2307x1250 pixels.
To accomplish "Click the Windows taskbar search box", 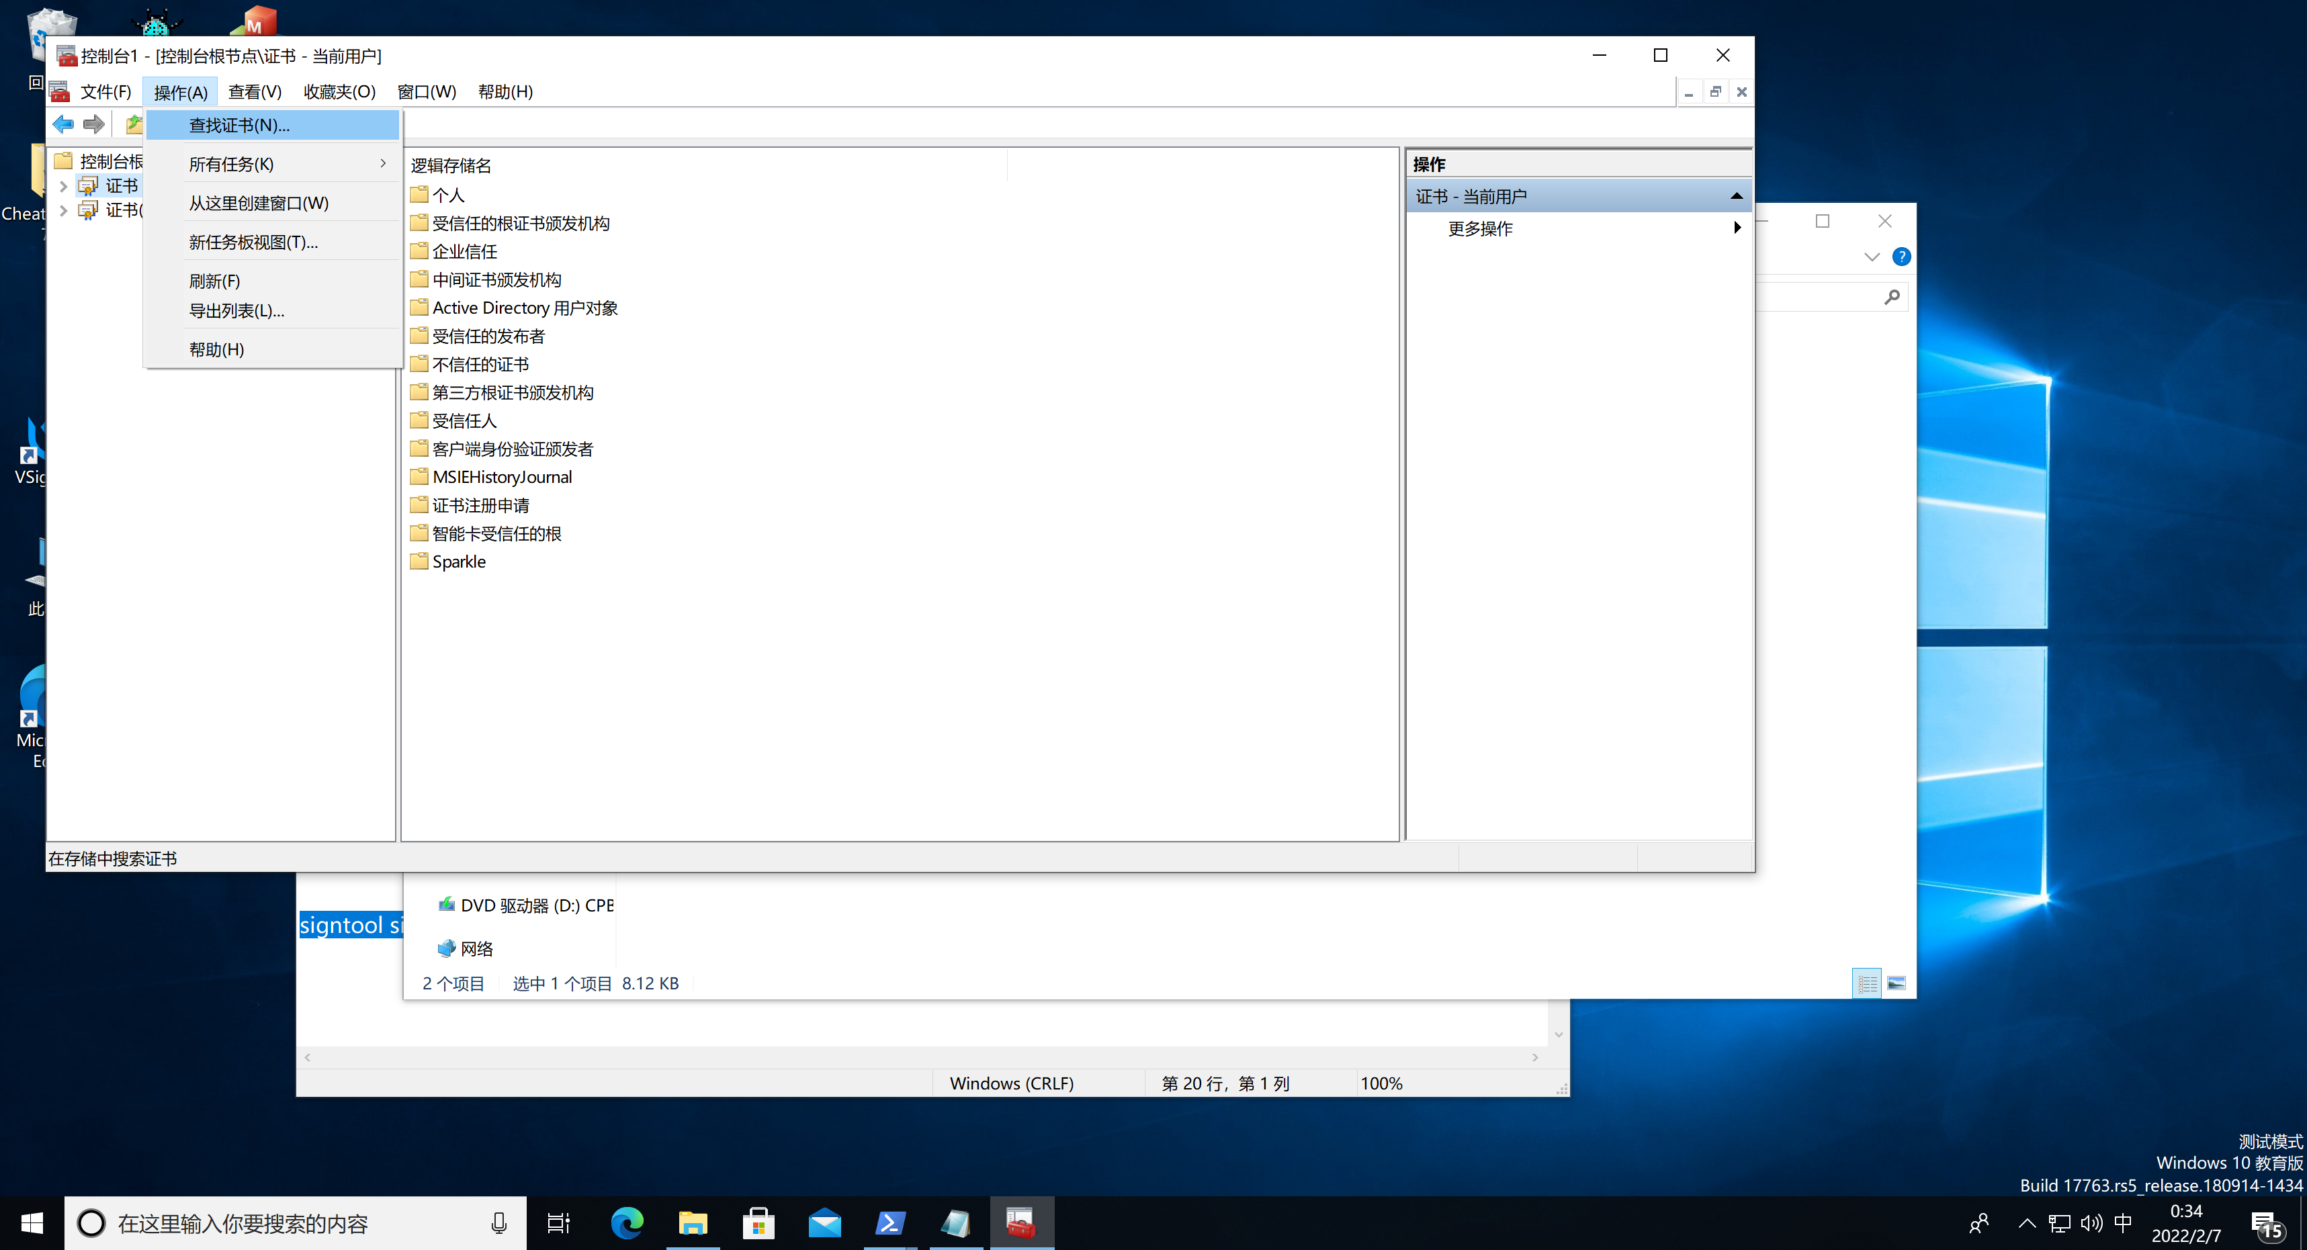I will click(x=296, y=1223).
